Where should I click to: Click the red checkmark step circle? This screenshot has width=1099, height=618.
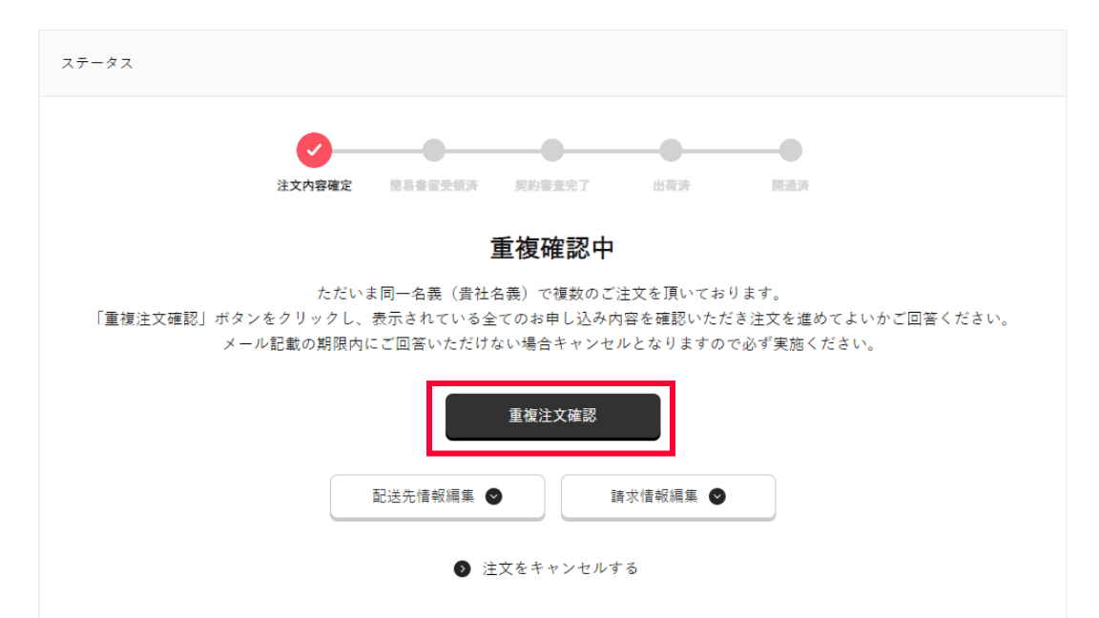pos(314,150)
